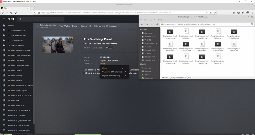Select None in the subtitles list

coord(114,68)
